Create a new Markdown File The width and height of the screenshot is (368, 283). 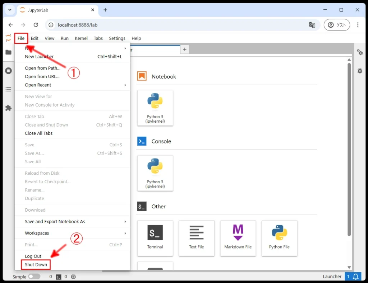pyautogui.click(x=238, y=238)
